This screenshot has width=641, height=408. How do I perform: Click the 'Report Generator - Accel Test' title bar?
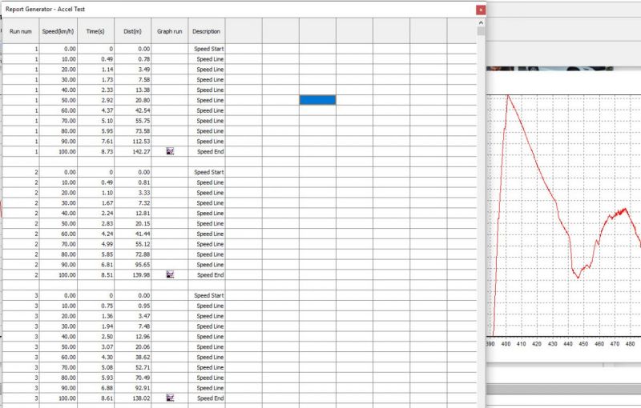tap(200, 9)
